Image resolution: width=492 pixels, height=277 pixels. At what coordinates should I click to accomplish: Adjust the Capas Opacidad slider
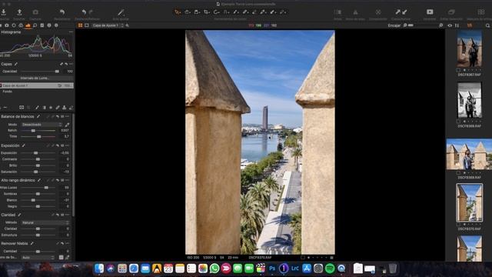40,72
